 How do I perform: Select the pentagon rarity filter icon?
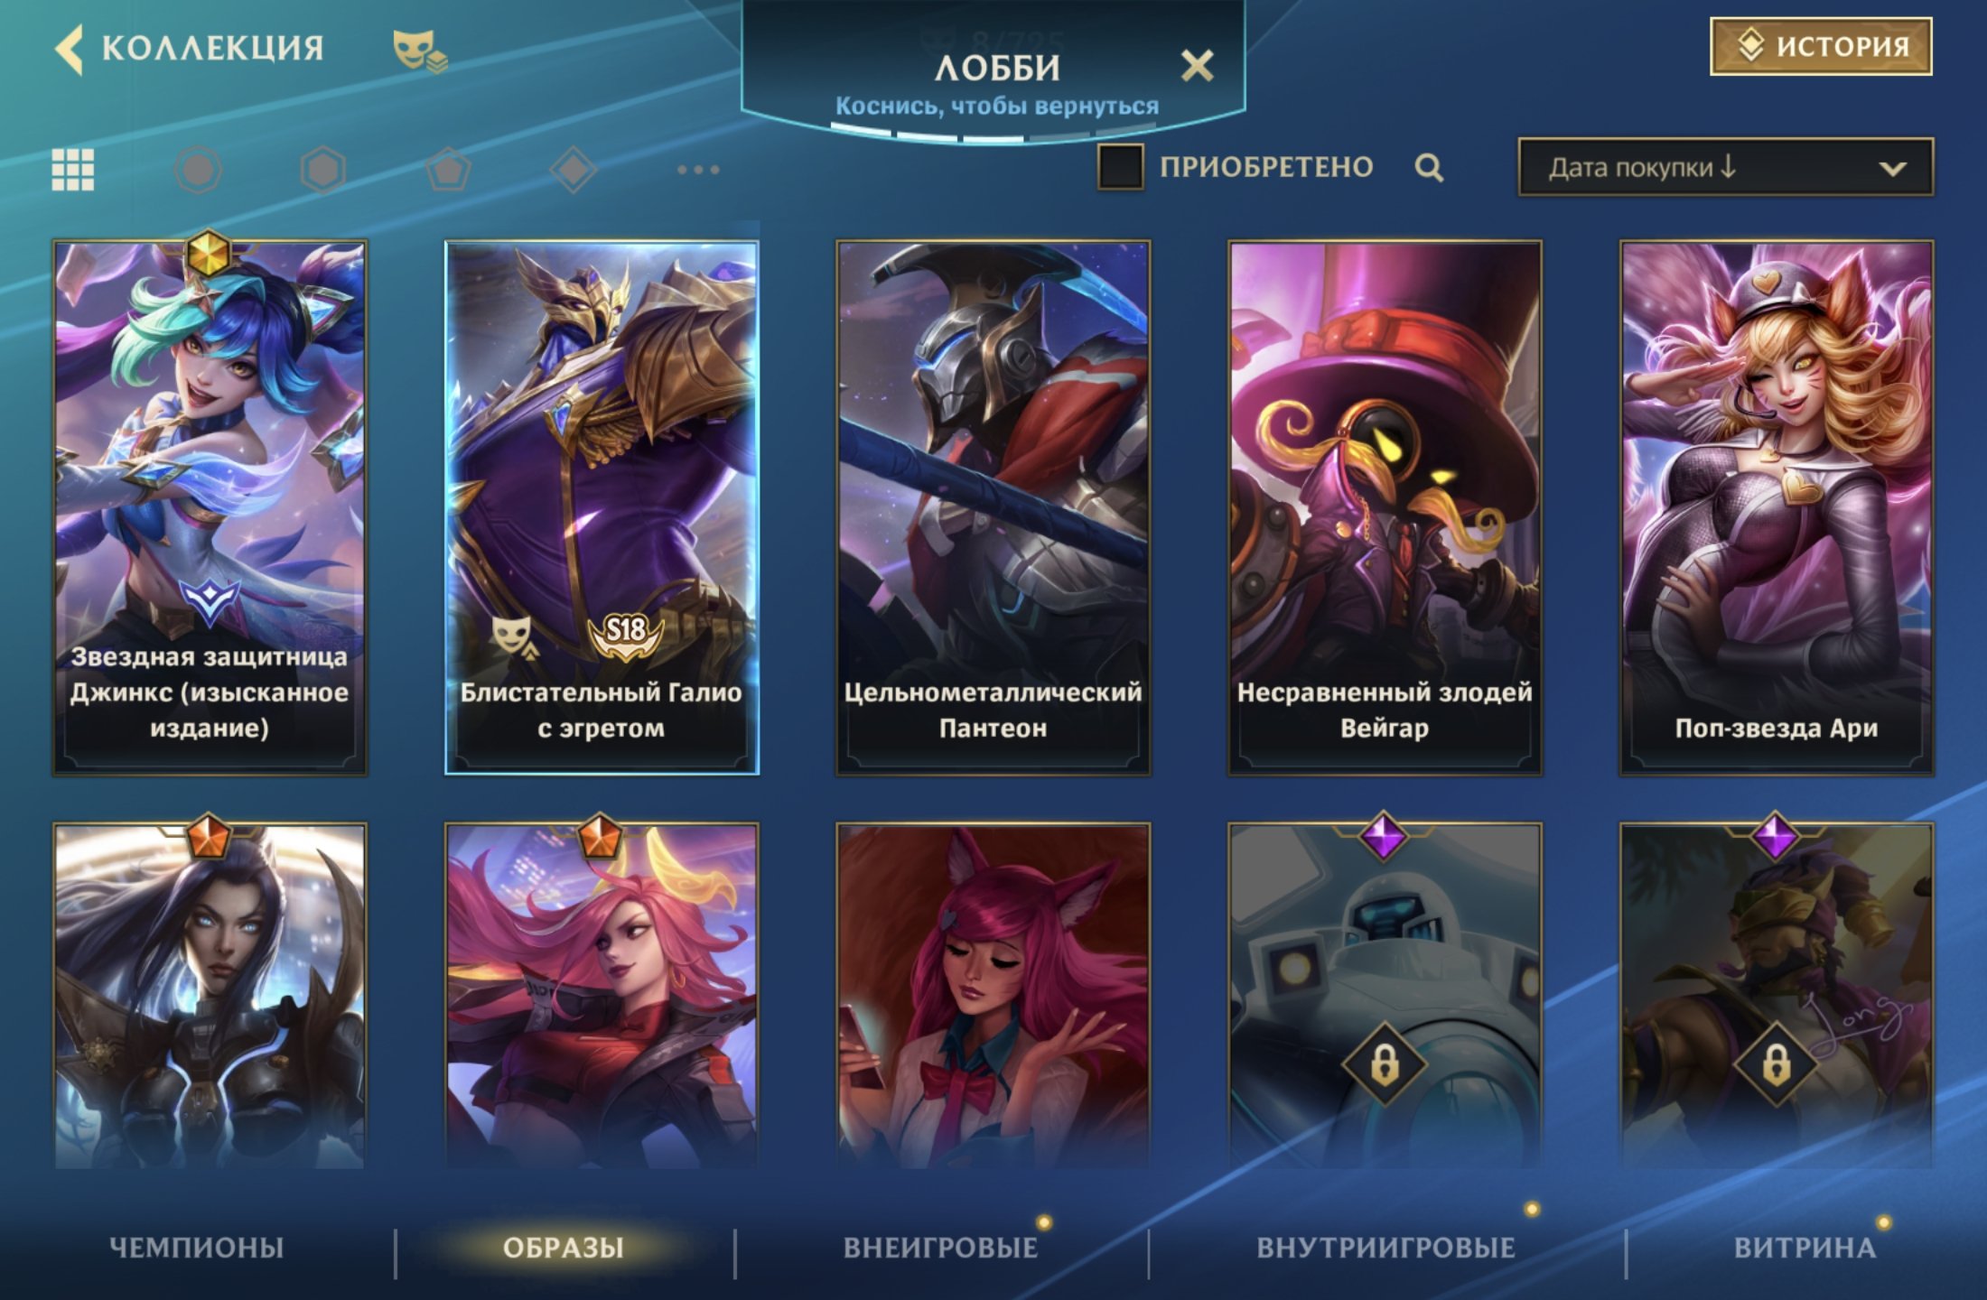[x=448, y=170]
